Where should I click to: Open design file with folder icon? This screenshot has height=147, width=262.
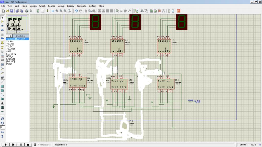8,11
